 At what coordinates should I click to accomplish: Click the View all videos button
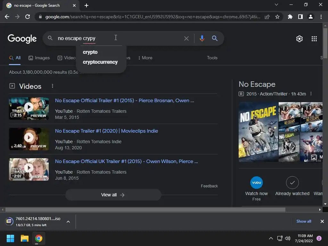coord(113,195)
